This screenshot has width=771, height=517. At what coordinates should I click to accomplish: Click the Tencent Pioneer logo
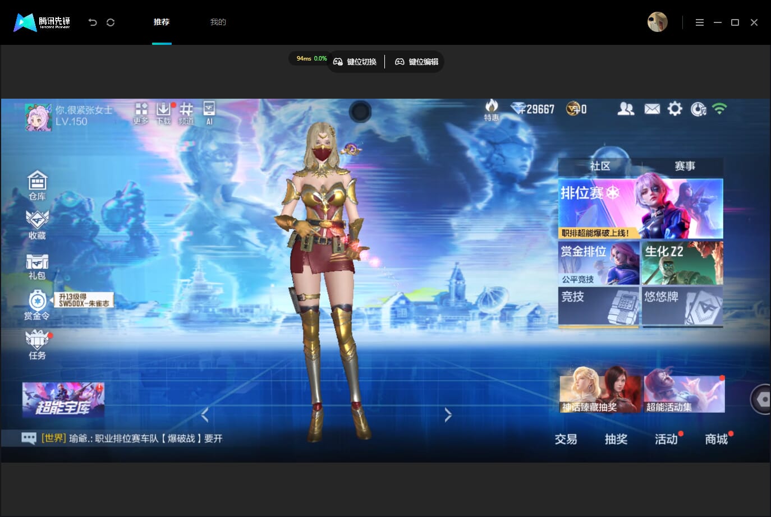tap(42, 22)
